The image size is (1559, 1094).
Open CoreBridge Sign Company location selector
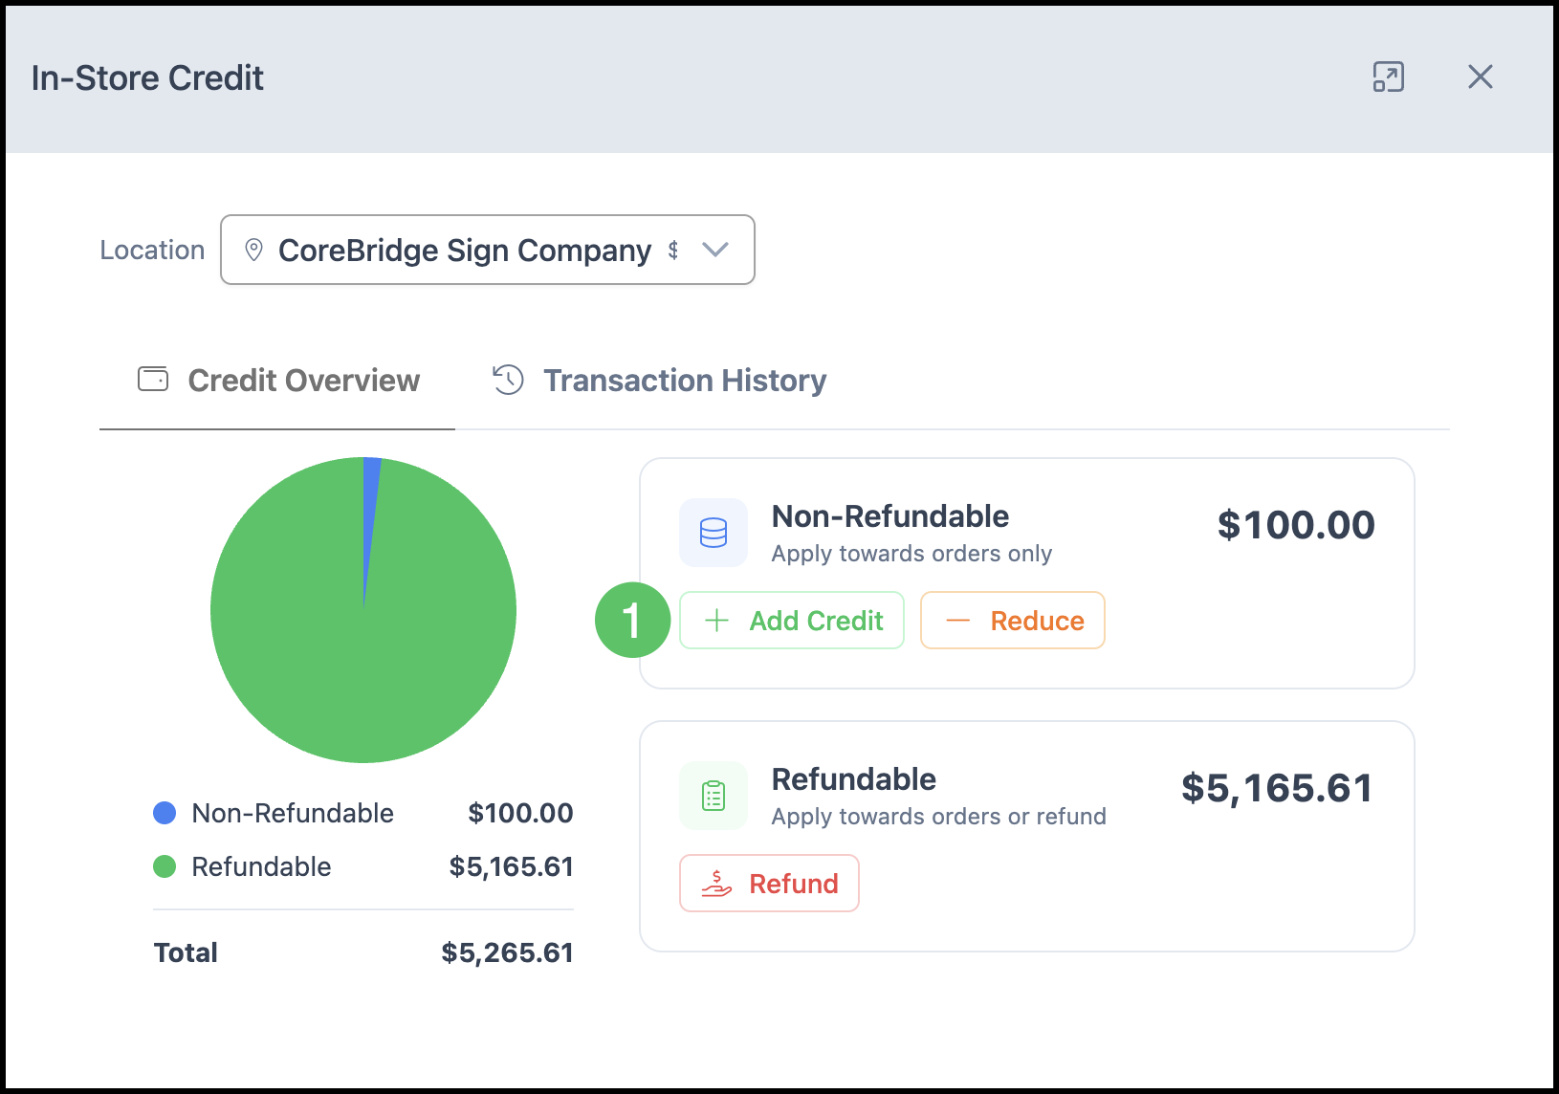point(488,250)
